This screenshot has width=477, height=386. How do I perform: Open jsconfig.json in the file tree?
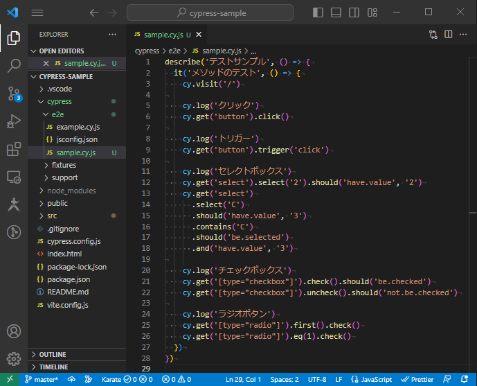click(x=77, y=139)
